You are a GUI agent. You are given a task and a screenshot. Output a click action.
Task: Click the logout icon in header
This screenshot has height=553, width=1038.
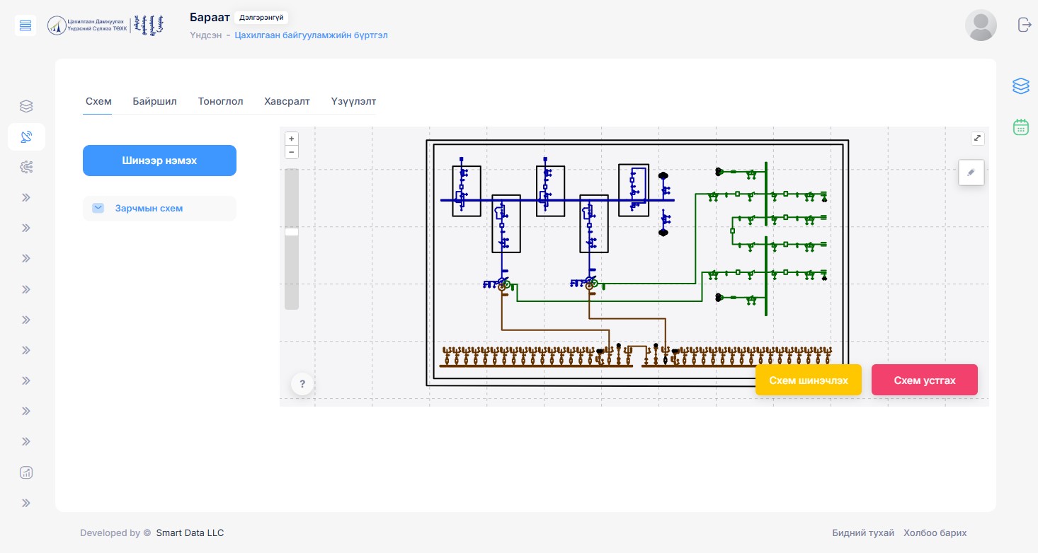click(1024, 25)
